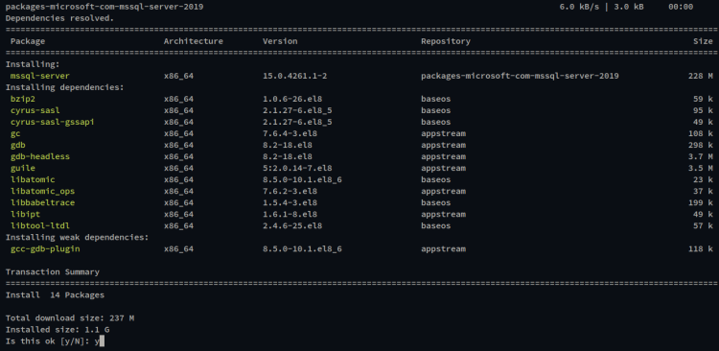Click the 6.0 kB/s download speed
The width and height of the screenshot is (719, 351).
(x=579, y=7)
